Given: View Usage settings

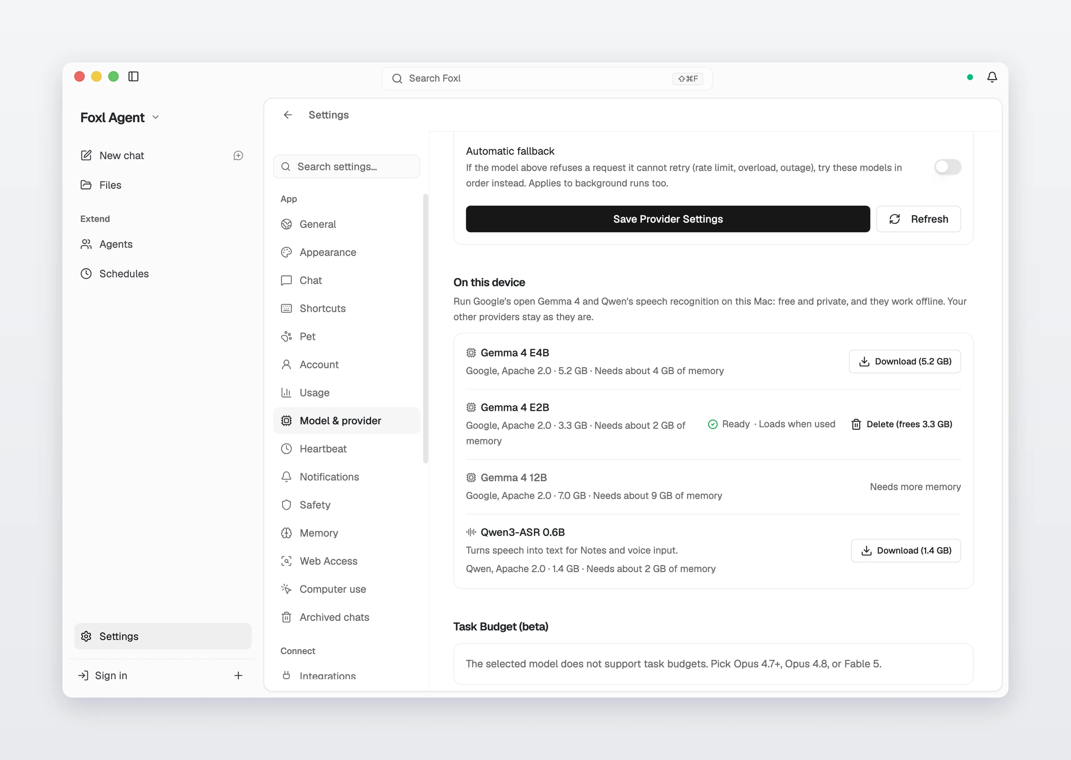Looking at the screenshot, I should click(x=346, y=392).
